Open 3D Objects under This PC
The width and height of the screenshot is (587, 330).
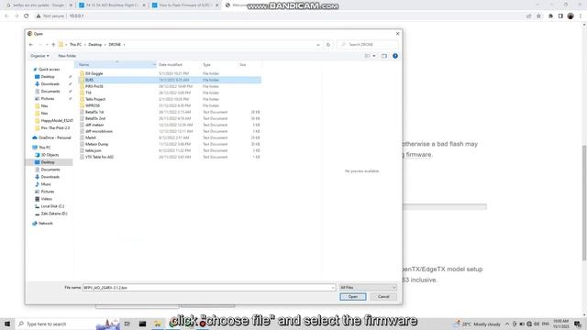(50, 155)
